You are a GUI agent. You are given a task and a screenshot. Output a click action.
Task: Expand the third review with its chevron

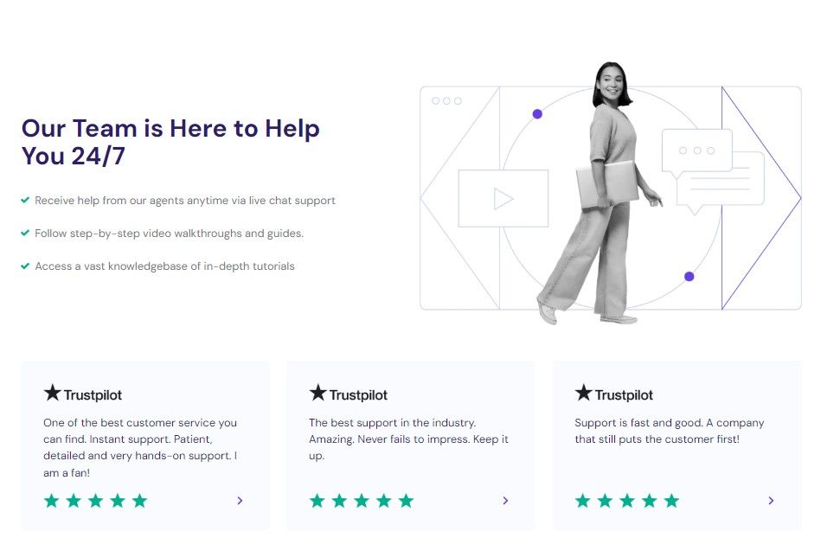point(771,500)
